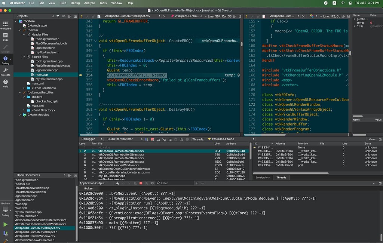Toggle fold arrow at line 349
This screenshot has height=243, width=383.
95,50
